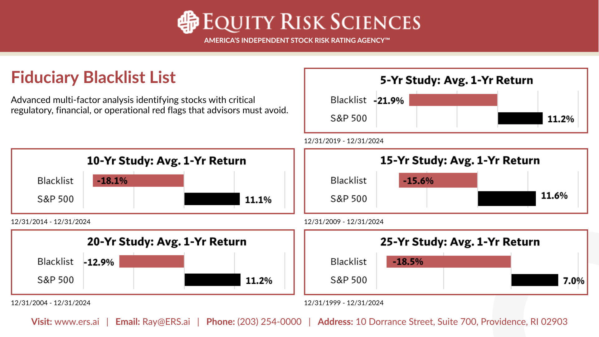Click the -21.9% Blacklist return label

click(389, 101)
